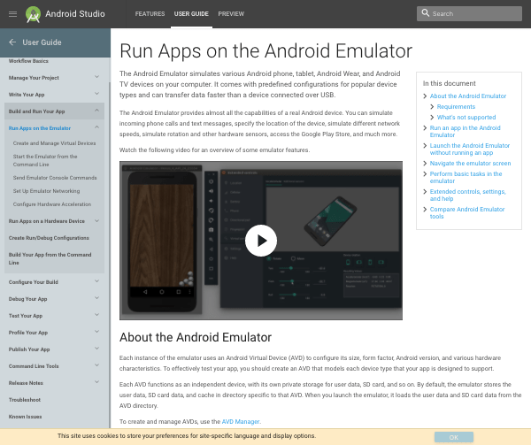Expand the Publish Your App section

coord(96,349)
